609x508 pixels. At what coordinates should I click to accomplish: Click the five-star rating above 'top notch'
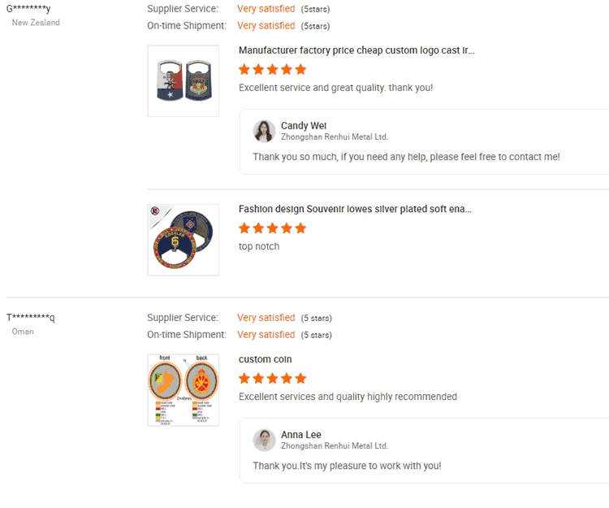click(272, 228)
